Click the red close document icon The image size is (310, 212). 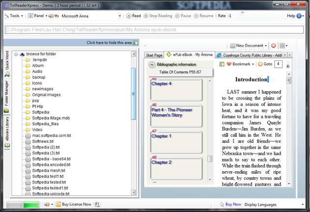[x=273, y=46]
